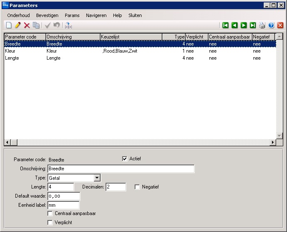Click the horizontal scrollbar right arrow
Screen dimensions: 287x232
click(x=273, y=142)
